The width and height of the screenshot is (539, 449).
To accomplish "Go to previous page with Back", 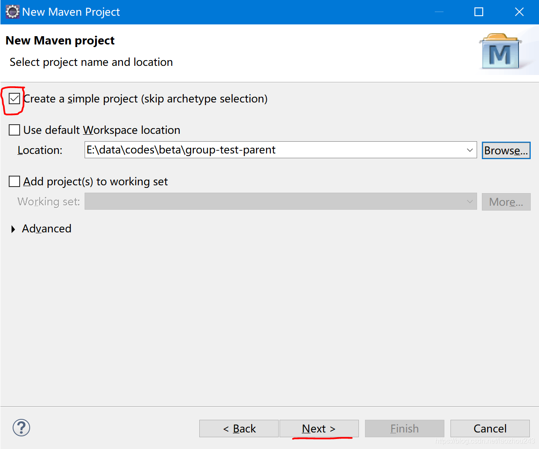I will [239, 429].
